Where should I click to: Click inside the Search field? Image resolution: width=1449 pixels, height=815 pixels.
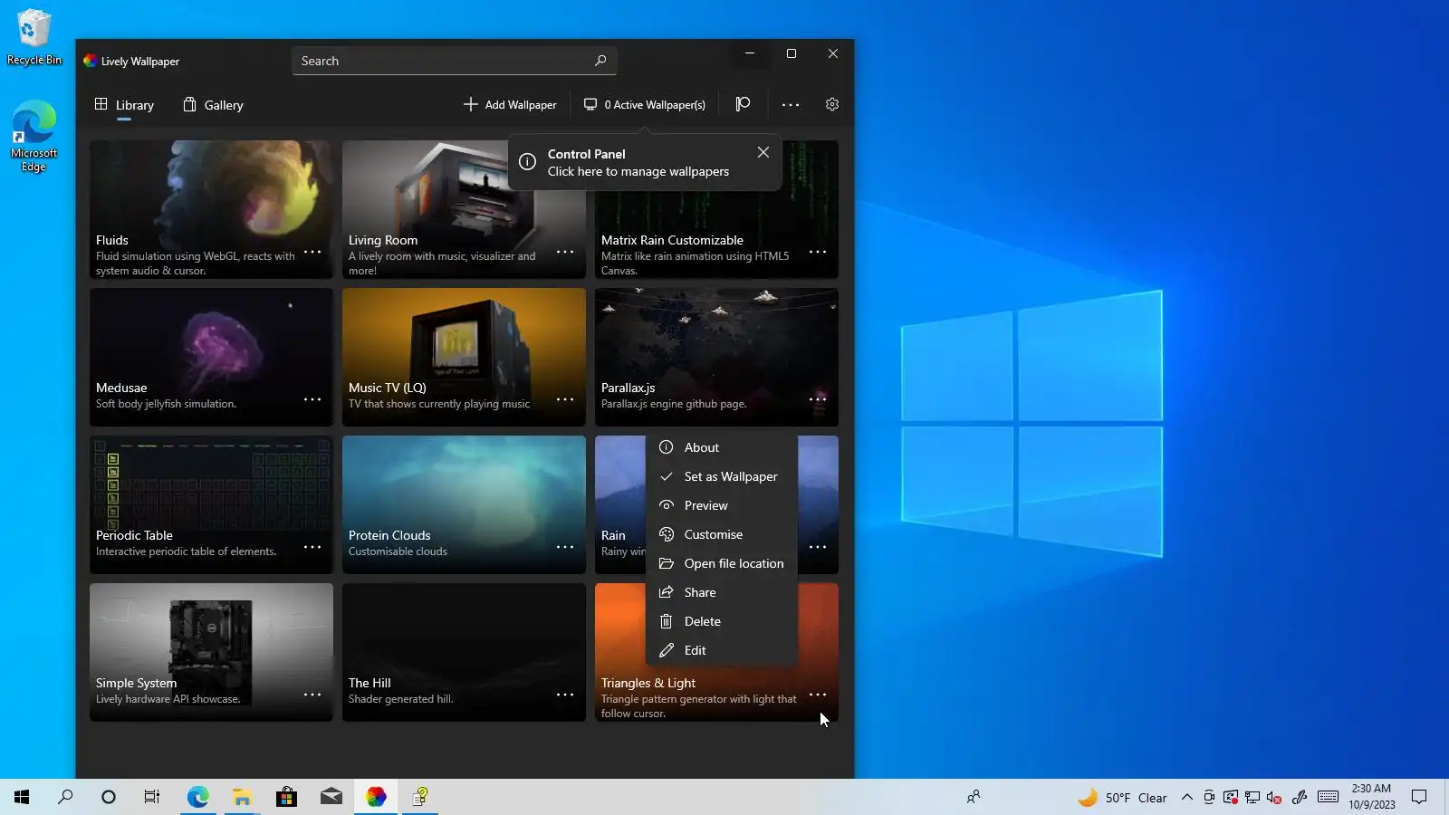454,61
